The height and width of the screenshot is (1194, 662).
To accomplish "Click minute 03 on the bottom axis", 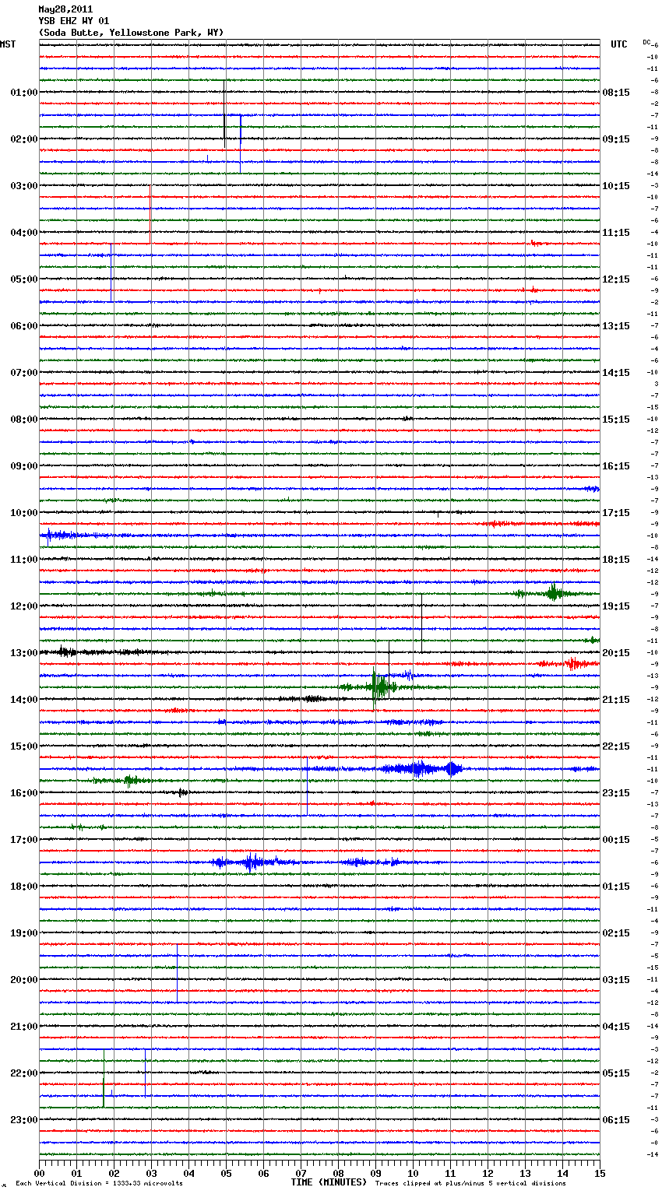I will click(x=151, y=1173).
